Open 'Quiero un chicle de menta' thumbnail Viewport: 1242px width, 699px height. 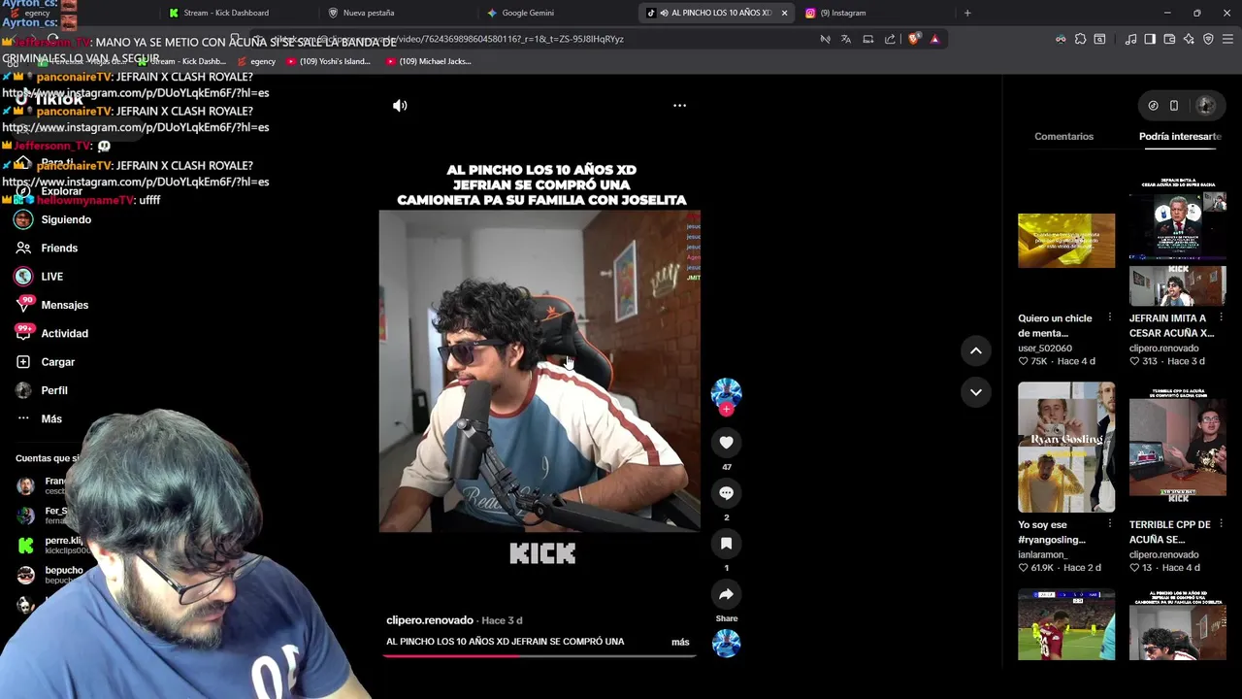tap(1066, 240)
